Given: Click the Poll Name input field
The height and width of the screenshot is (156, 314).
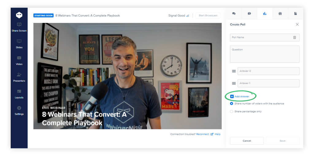Looking at the screenshot, I should coord(265,37).
